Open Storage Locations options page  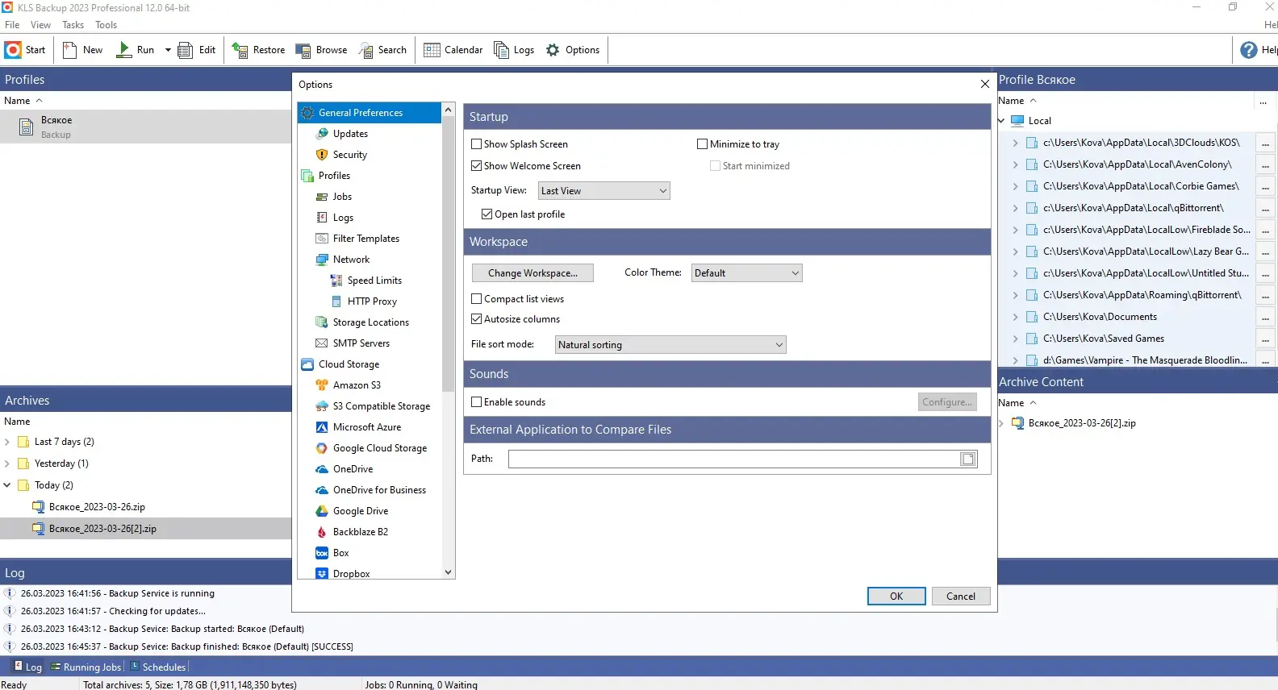[x=370, y=322]
